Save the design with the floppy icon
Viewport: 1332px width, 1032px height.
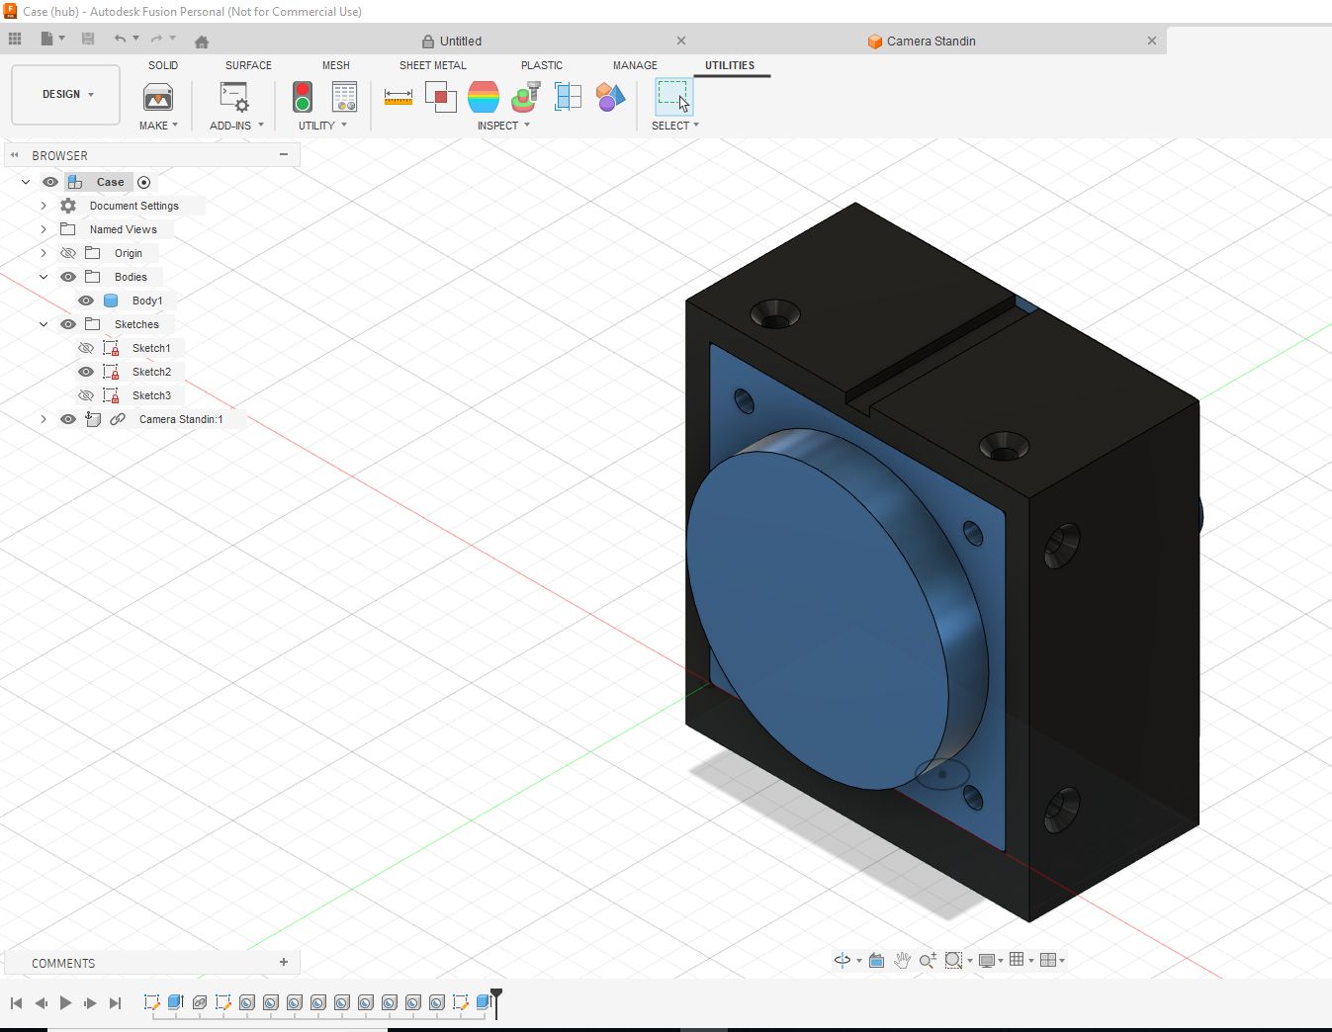(88, 39)
